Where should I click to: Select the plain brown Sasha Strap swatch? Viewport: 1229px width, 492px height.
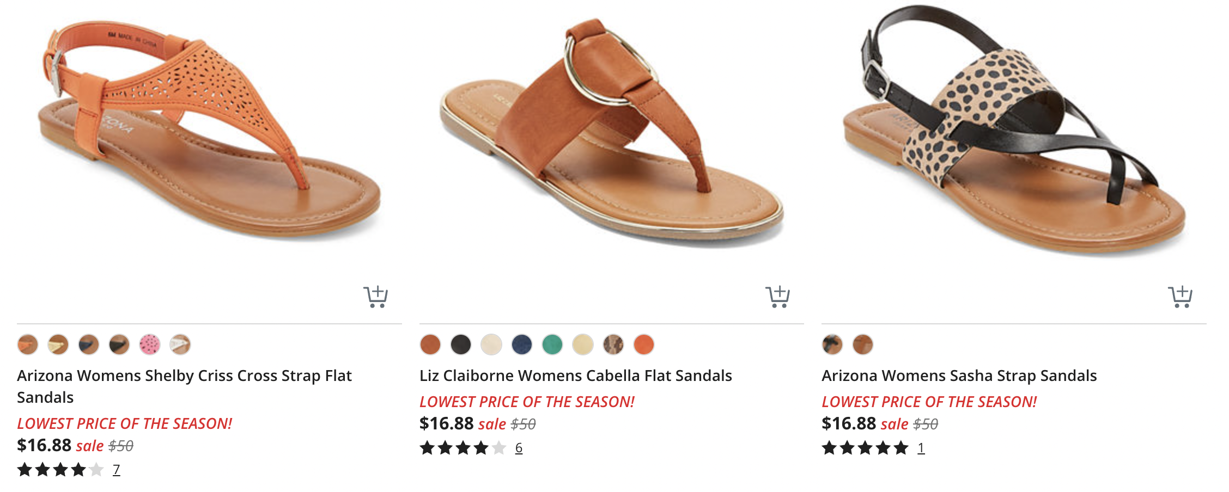tap(863, 345)
